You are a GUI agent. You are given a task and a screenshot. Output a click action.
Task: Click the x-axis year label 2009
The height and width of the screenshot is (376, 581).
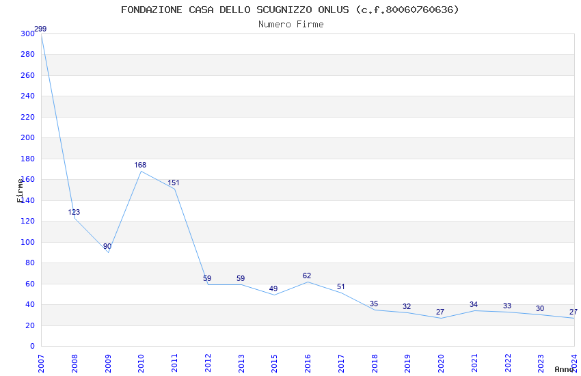[108, 364]
